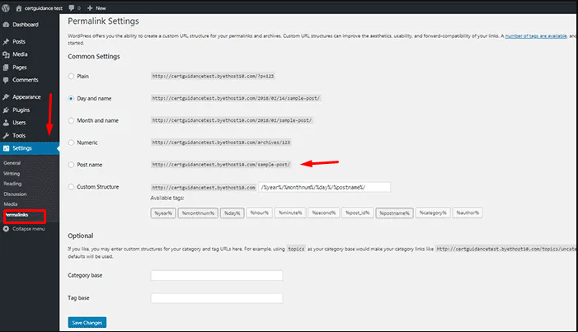578x332 pixels.
Task: Click the WordPress logo icon
Action: [6, 7]
